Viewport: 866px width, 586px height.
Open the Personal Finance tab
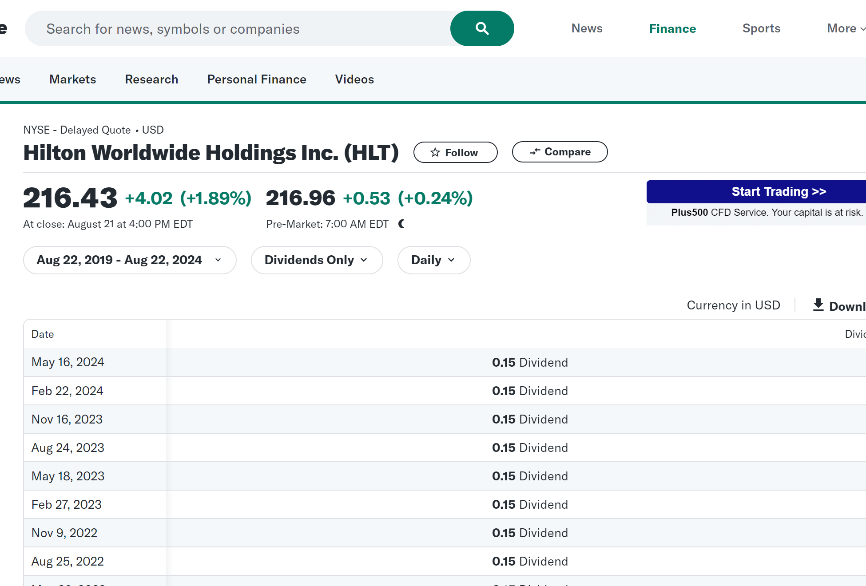pyautogui.click(x=257, y=79)
